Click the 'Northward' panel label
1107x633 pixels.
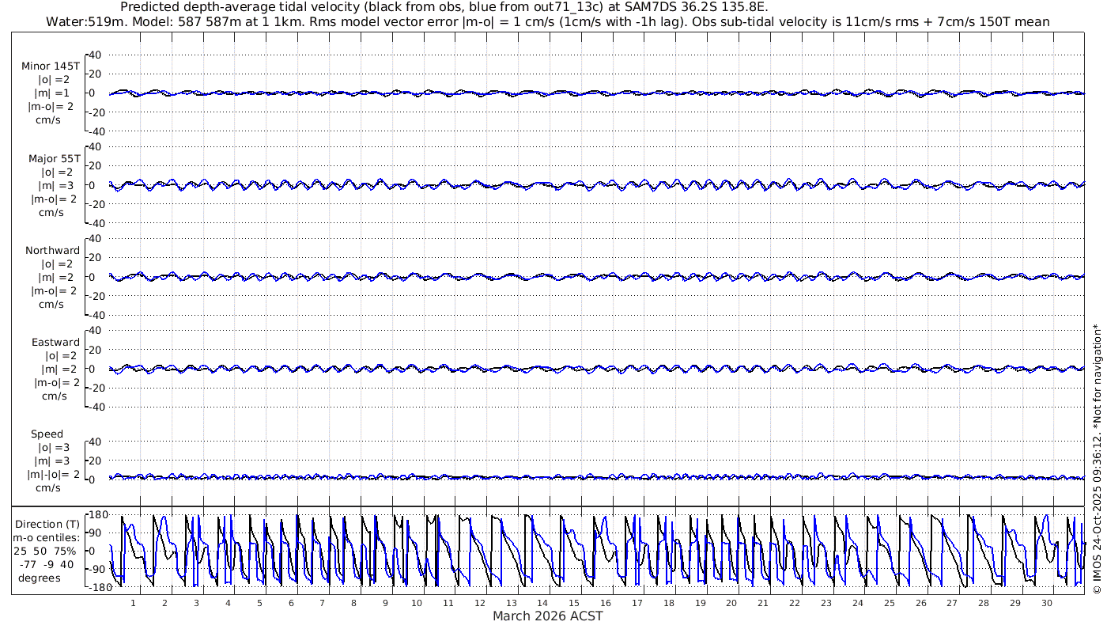click(x=53, y=251)
